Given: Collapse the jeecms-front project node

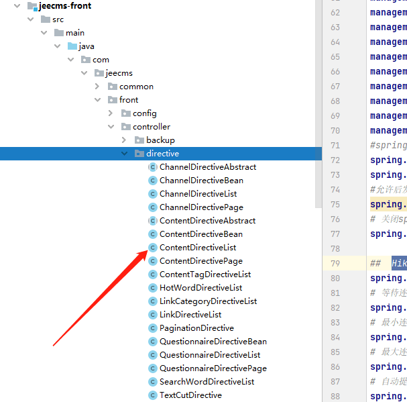Looking at the screenshot, I should click(x=17, y=6).
